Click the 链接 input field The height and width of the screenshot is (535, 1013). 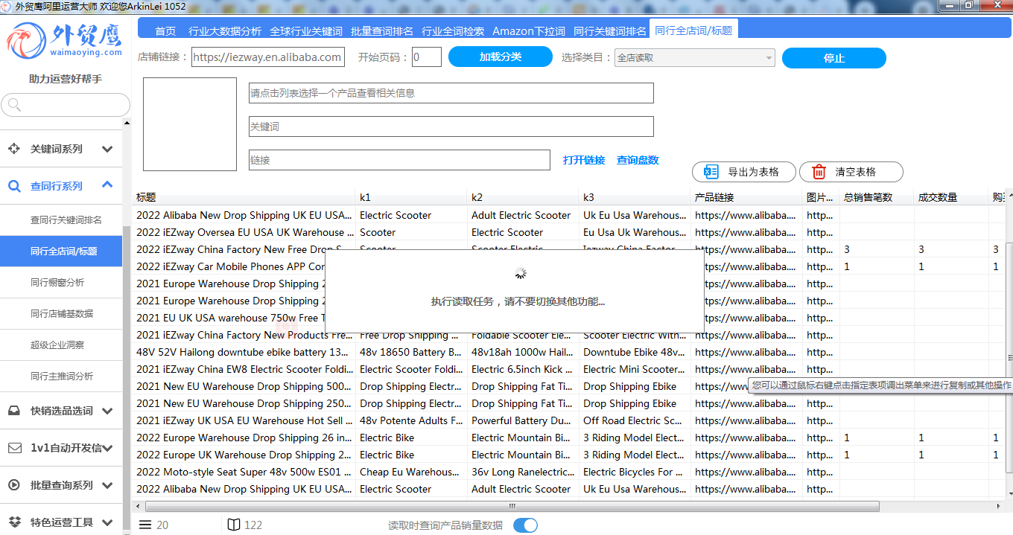[x=400, y=160]
